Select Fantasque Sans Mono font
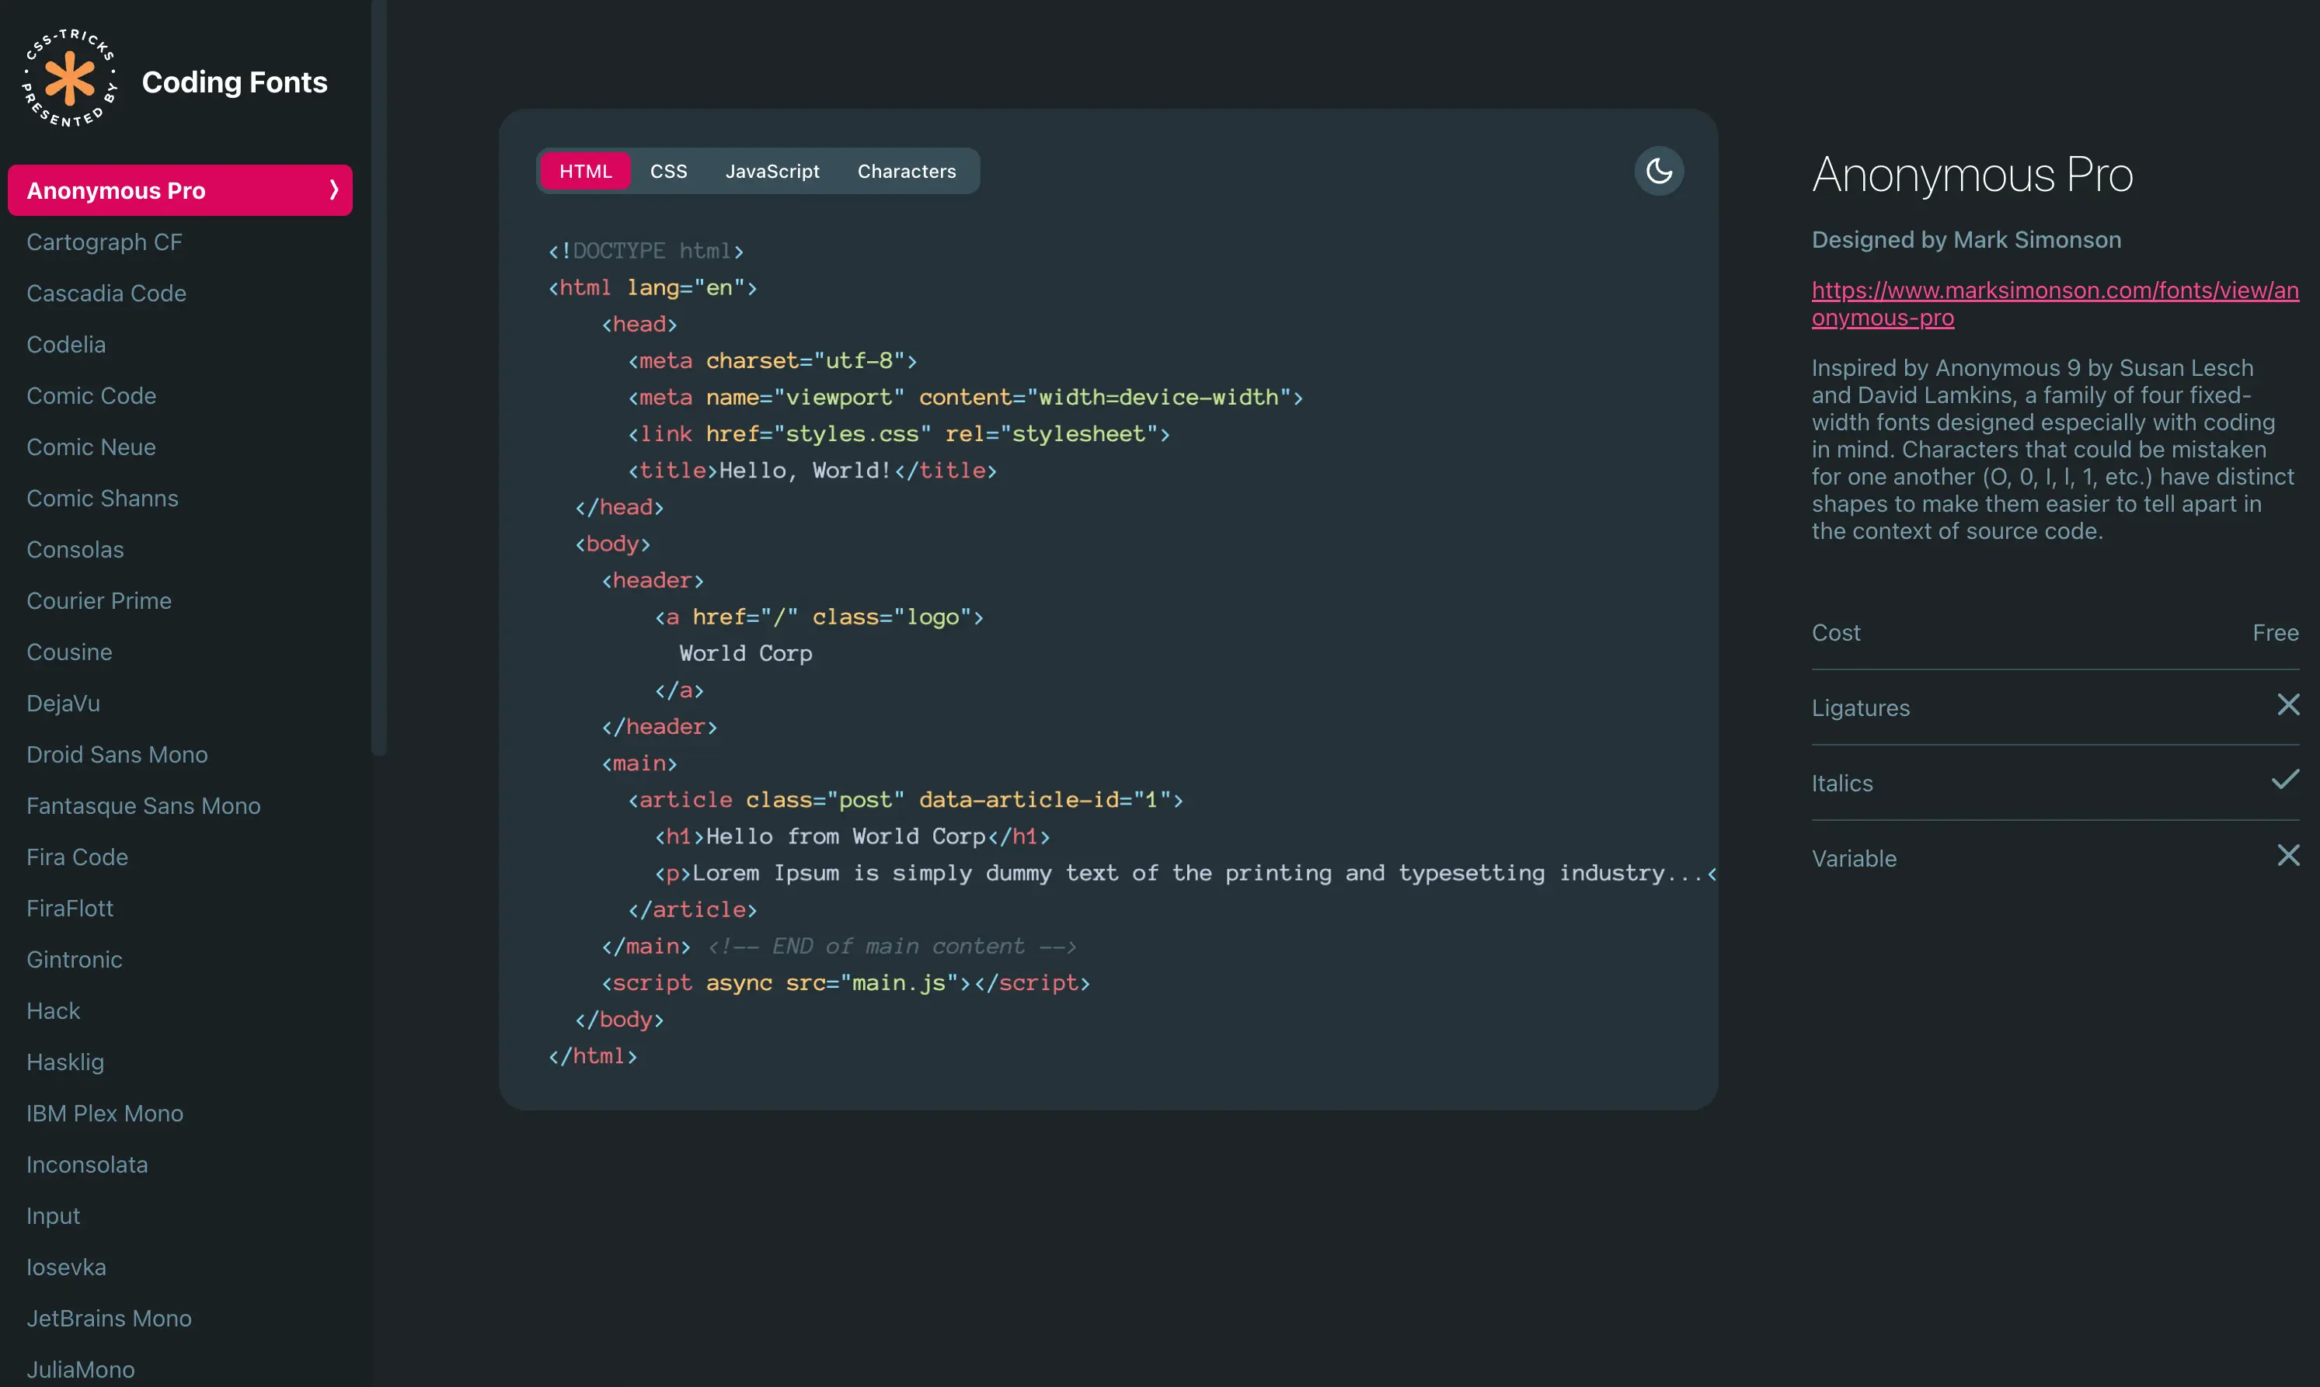This screenshot has width=2320, height=1387. [143, 805]
